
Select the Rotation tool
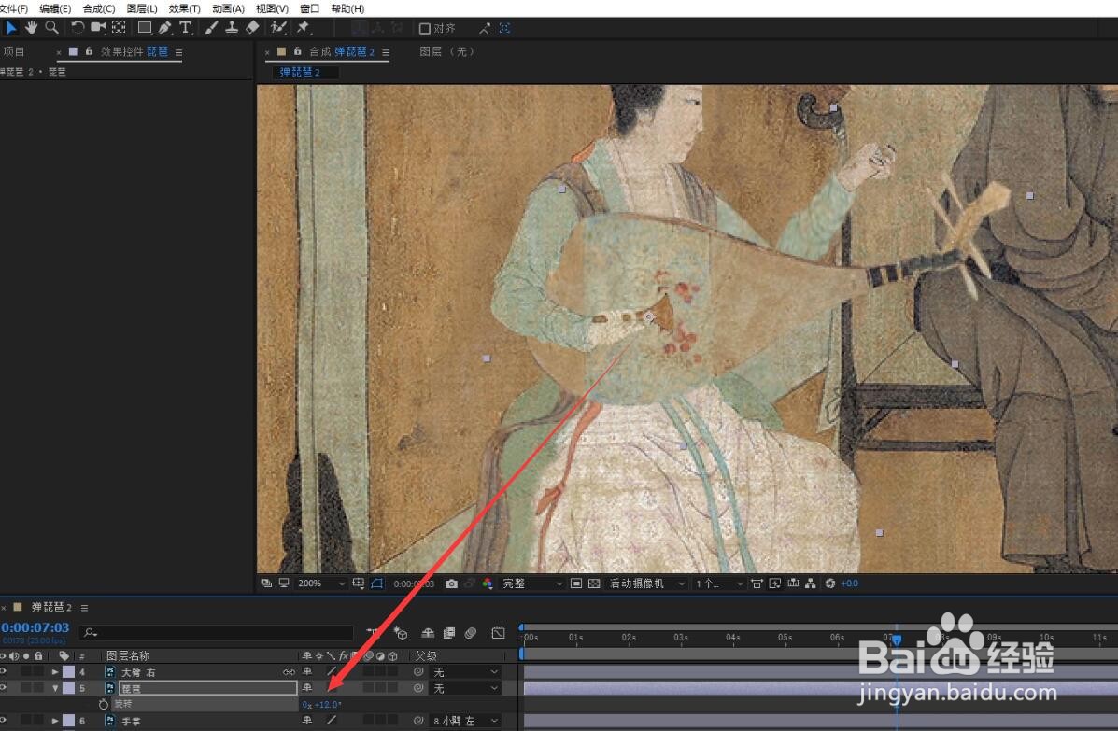tap(77, 28)
